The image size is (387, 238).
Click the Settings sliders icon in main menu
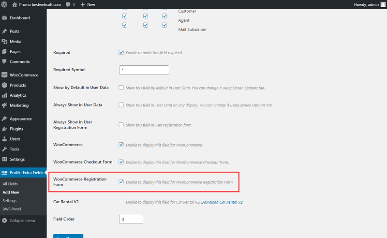tap(4, 159)
